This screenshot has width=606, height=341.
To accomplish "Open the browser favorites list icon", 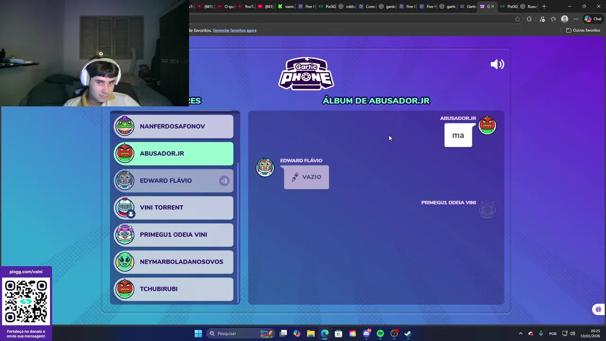I will (x=553, y=19).
